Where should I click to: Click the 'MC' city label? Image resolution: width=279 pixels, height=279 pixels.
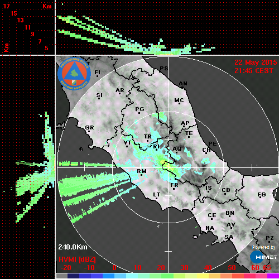pos(179,100)
